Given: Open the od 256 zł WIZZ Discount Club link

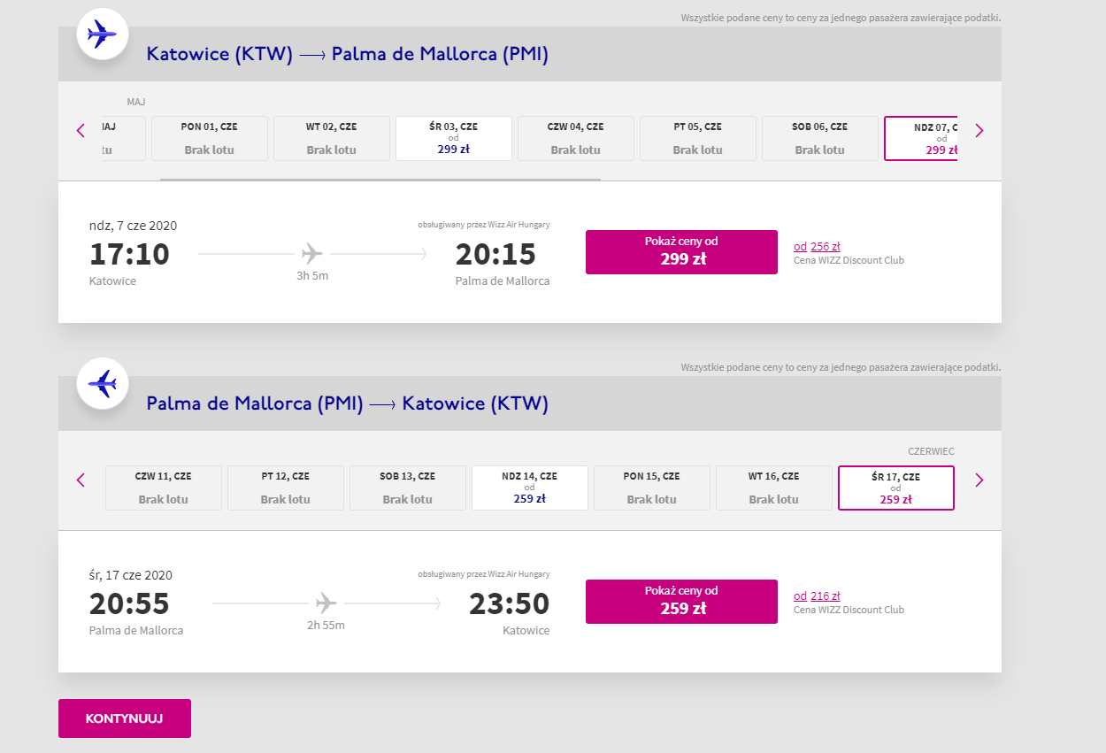Looking at the screenshot, I should [817, 246].
